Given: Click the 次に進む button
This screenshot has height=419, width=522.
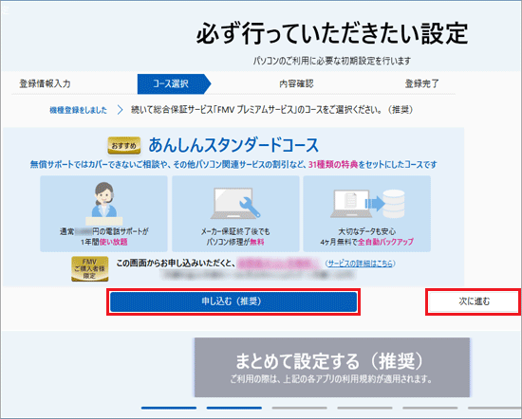Looking at the screenshot, I should coord(474,302).
